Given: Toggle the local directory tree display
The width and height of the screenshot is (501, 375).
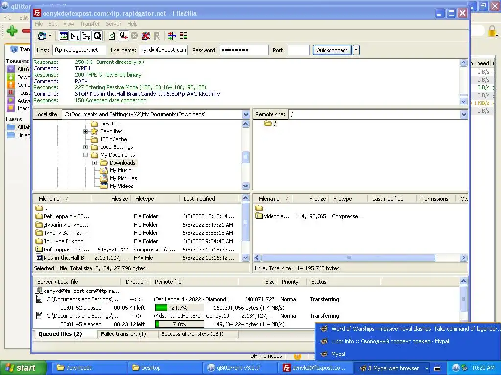Looking at the screenshot, I should pyautogui.click(x=75, y=36).
